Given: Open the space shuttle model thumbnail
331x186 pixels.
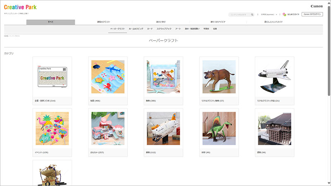Looking at the screenshot, I should 275,77.
